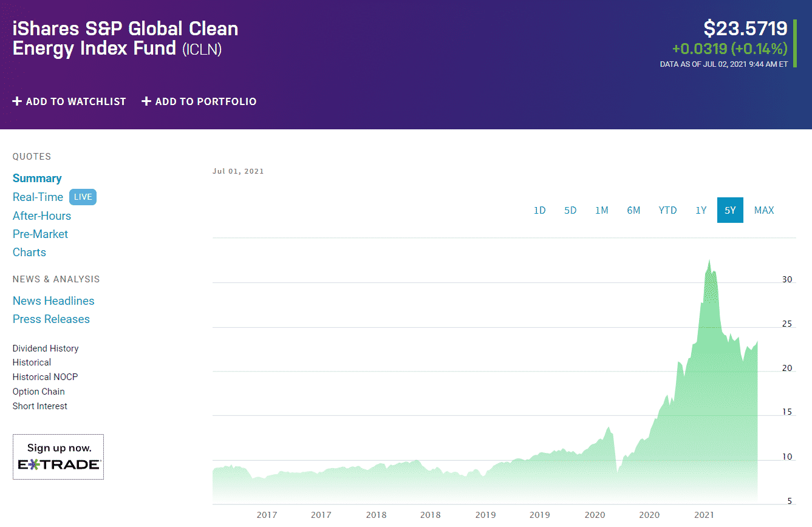Open the E*TRADE sign up banner
Viewport: 812px width, 527px height.
point(58,457)
